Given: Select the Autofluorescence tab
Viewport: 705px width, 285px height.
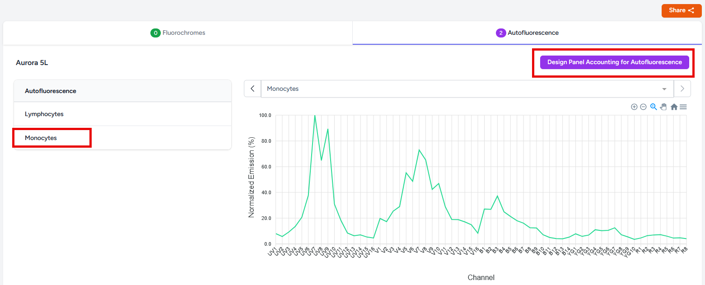Looking at the screenshot, I should [527, 33].
